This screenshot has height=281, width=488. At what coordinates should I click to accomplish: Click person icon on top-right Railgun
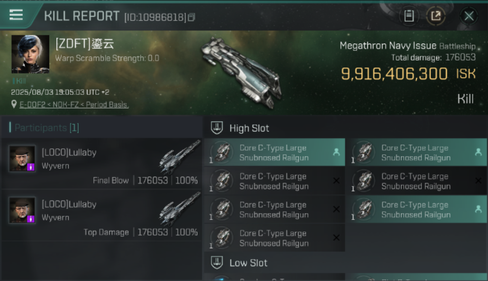coord(478,152)
